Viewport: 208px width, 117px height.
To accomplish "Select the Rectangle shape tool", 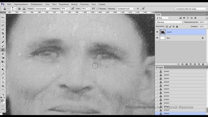I will coord(3,86).
